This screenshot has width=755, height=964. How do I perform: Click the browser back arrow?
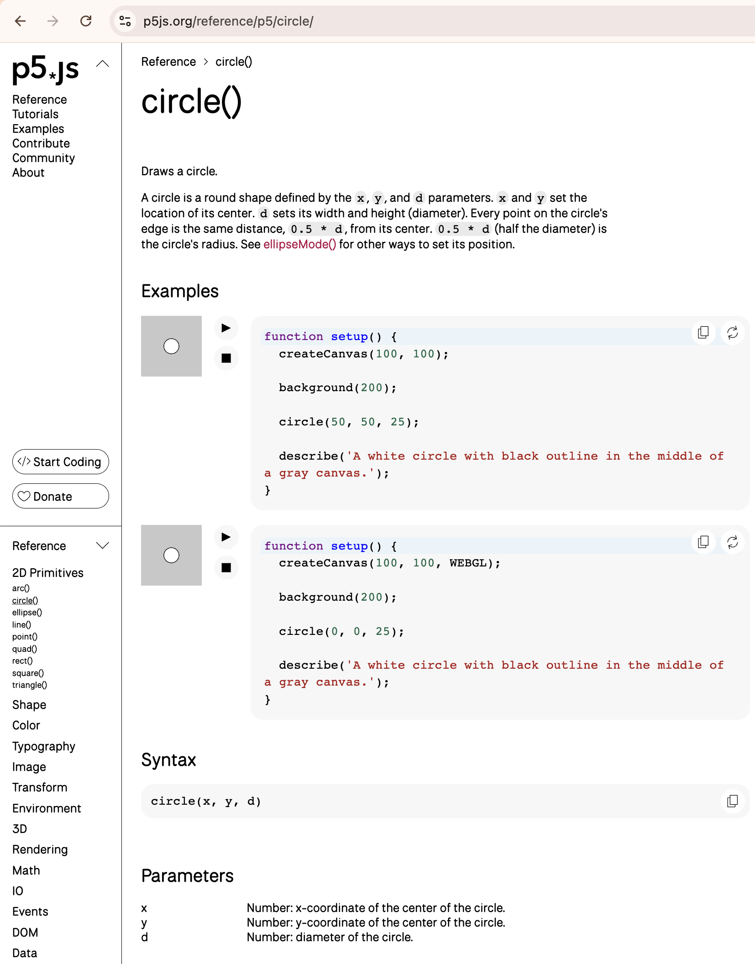click(20, 21)
